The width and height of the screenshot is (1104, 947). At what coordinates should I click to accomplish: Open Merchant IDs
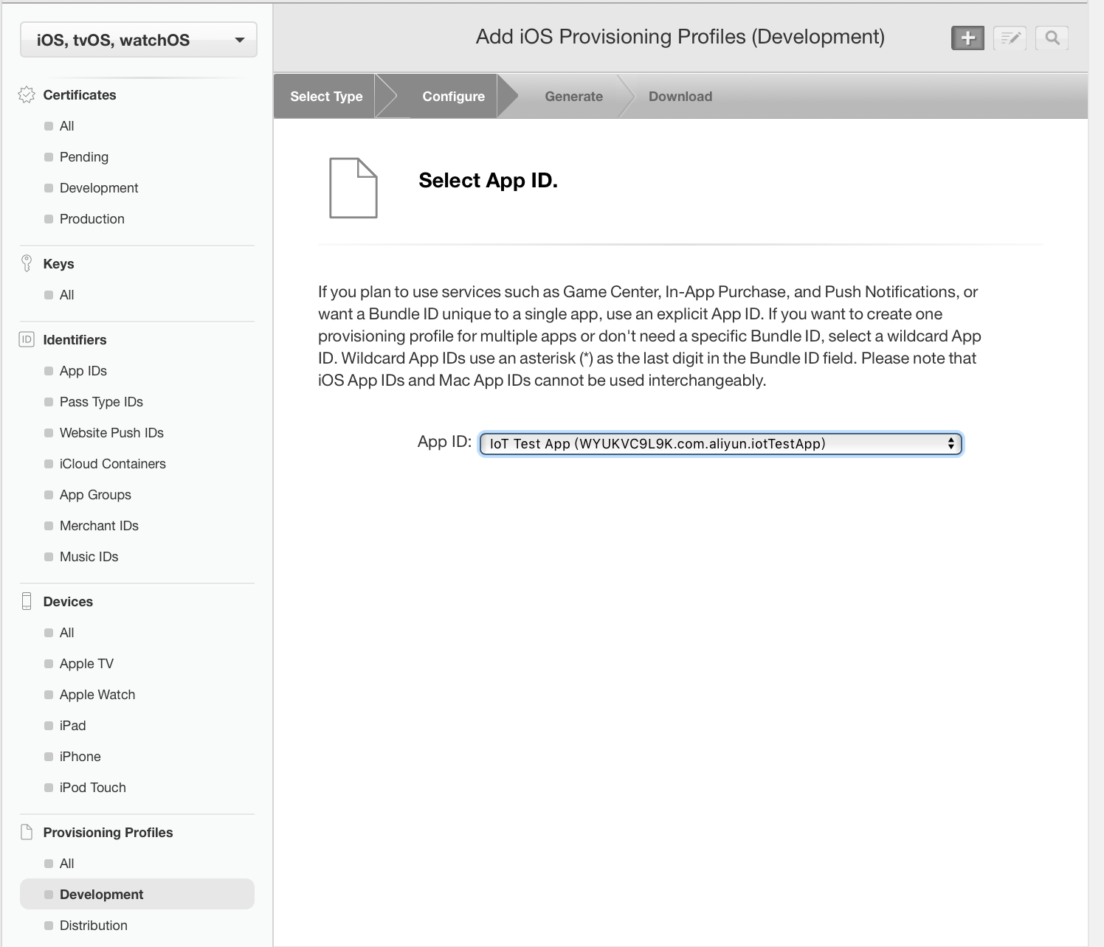pos(99,526)
